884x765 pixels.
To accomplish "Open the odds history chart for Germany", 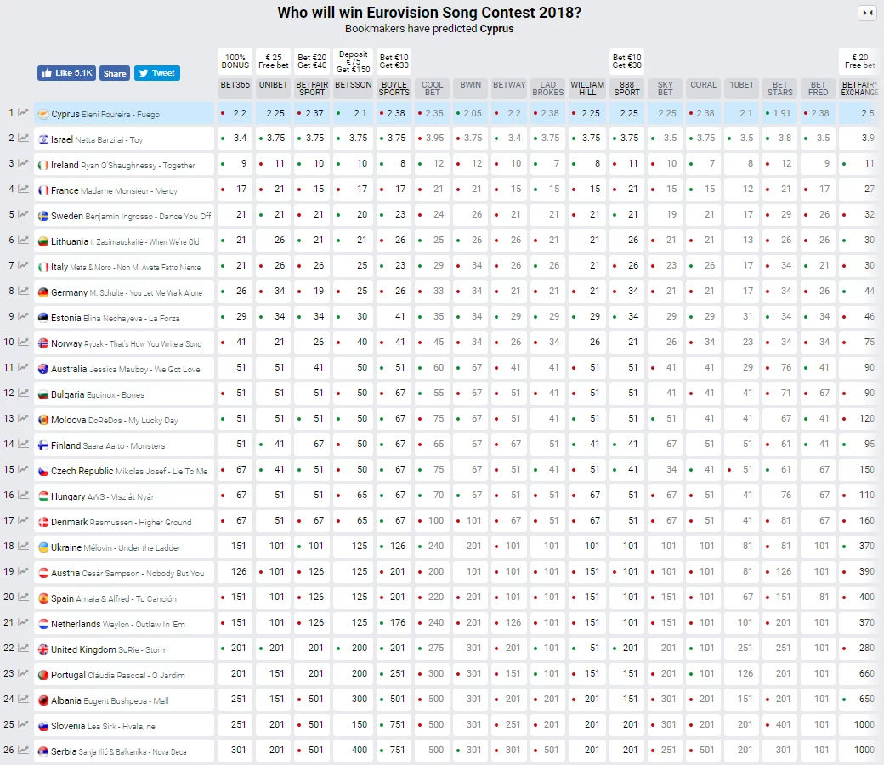I will click(x=23, y=291).
